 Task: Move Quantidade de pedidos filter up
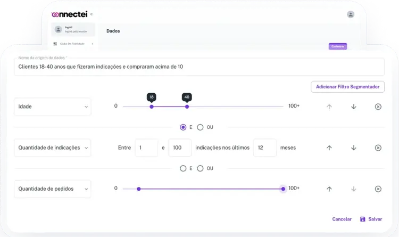pos(329,189)
